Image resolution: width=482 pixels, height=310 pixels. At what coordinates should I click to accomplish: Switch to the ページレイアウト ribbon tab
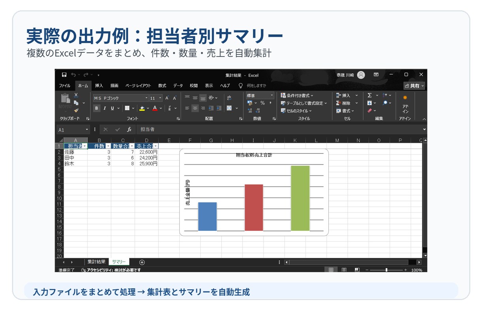coord(138,85)
